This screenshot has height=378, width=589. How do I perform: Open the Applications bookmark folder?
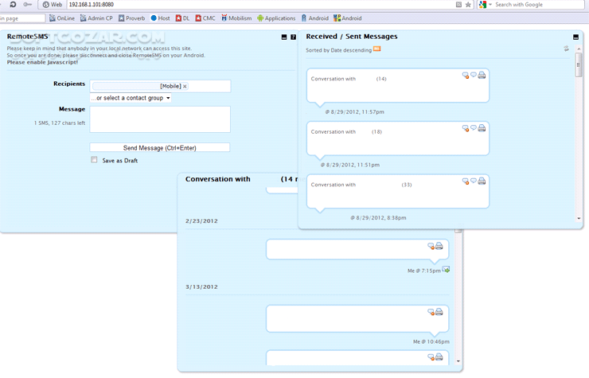pos(276,18)
